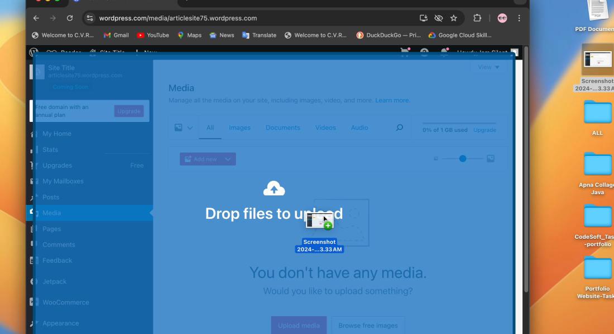Open the Chrome profile avatar
Viewport: 614px width, 334px height.
[x=502, y=18]
